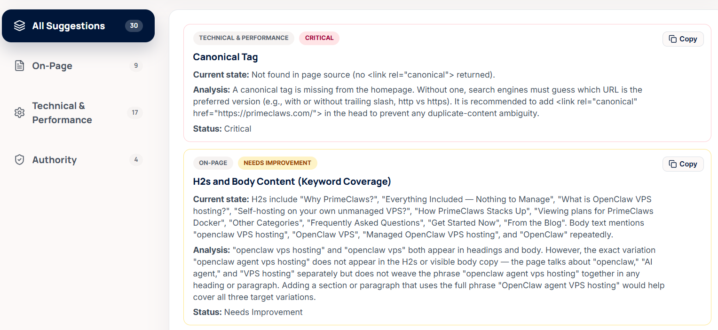Viewport: 718px width, 330px height.
Task: Open the All Suggestions tab
Action: 78,26
